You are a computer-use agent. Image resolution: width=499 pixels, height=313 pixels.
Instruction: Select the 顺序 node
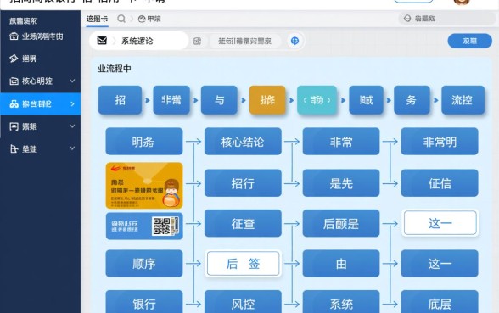point(144,264)
